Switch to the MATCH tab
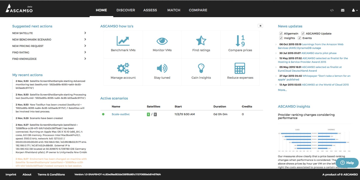The image size is (360, 180). [174, 10]
